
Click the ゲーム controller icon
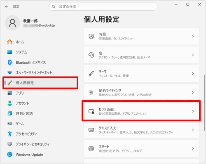click(x=10, y=124)
